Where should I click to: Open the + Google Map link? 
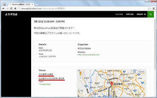click(45, 84)
